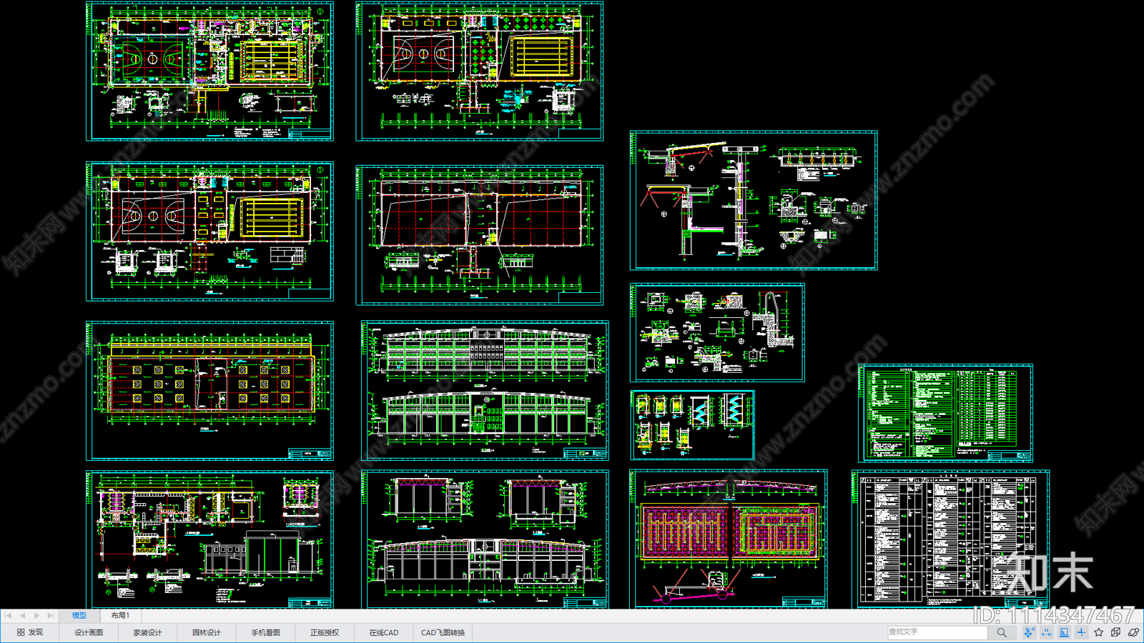The width and height of the screenshot is (1144, 643).
Task: Open the 在线CAD link
Action: coord(383,632)
